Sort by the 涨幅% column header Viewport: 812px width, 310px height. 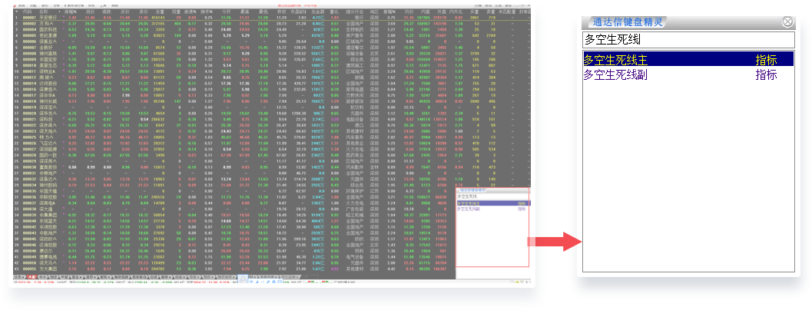tap(71, 13)
